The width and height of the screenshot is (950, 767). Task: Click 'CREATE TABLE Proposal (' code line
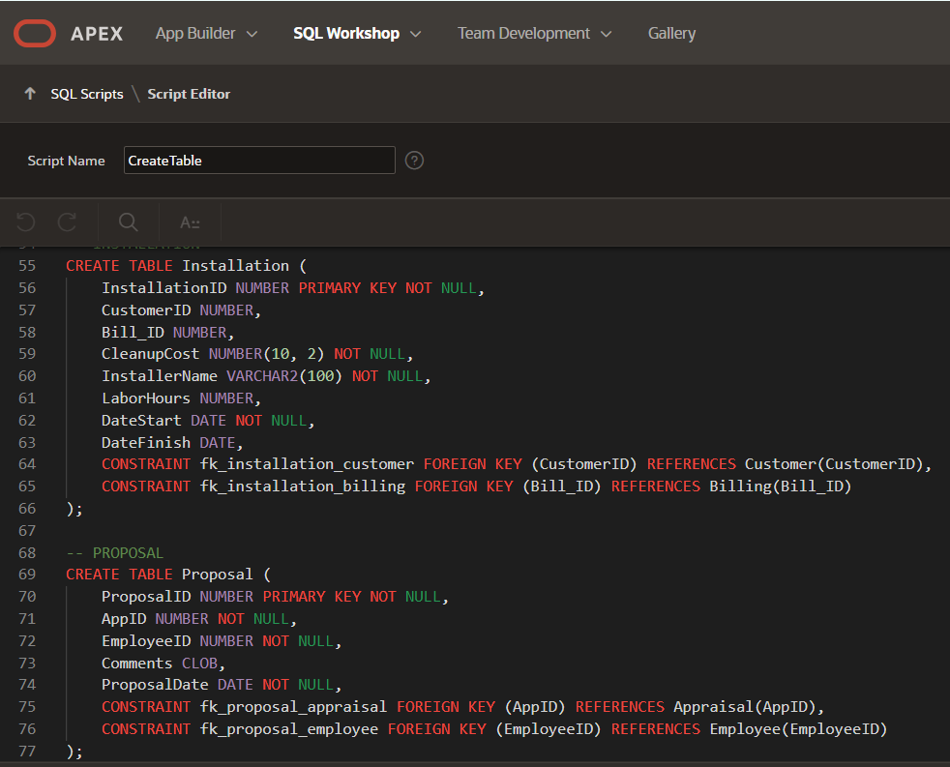coord(168,575)
